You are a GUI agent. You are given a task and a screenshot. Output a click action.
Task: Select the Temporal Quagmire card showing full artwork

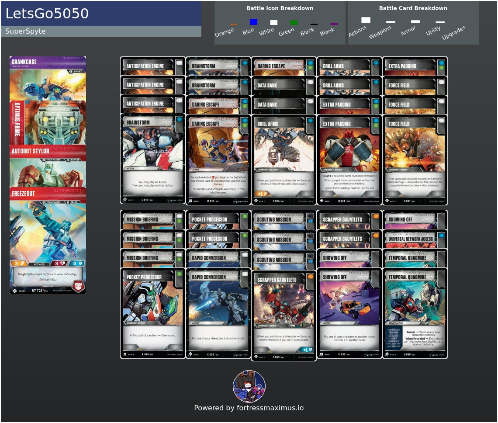pos(415,313)
